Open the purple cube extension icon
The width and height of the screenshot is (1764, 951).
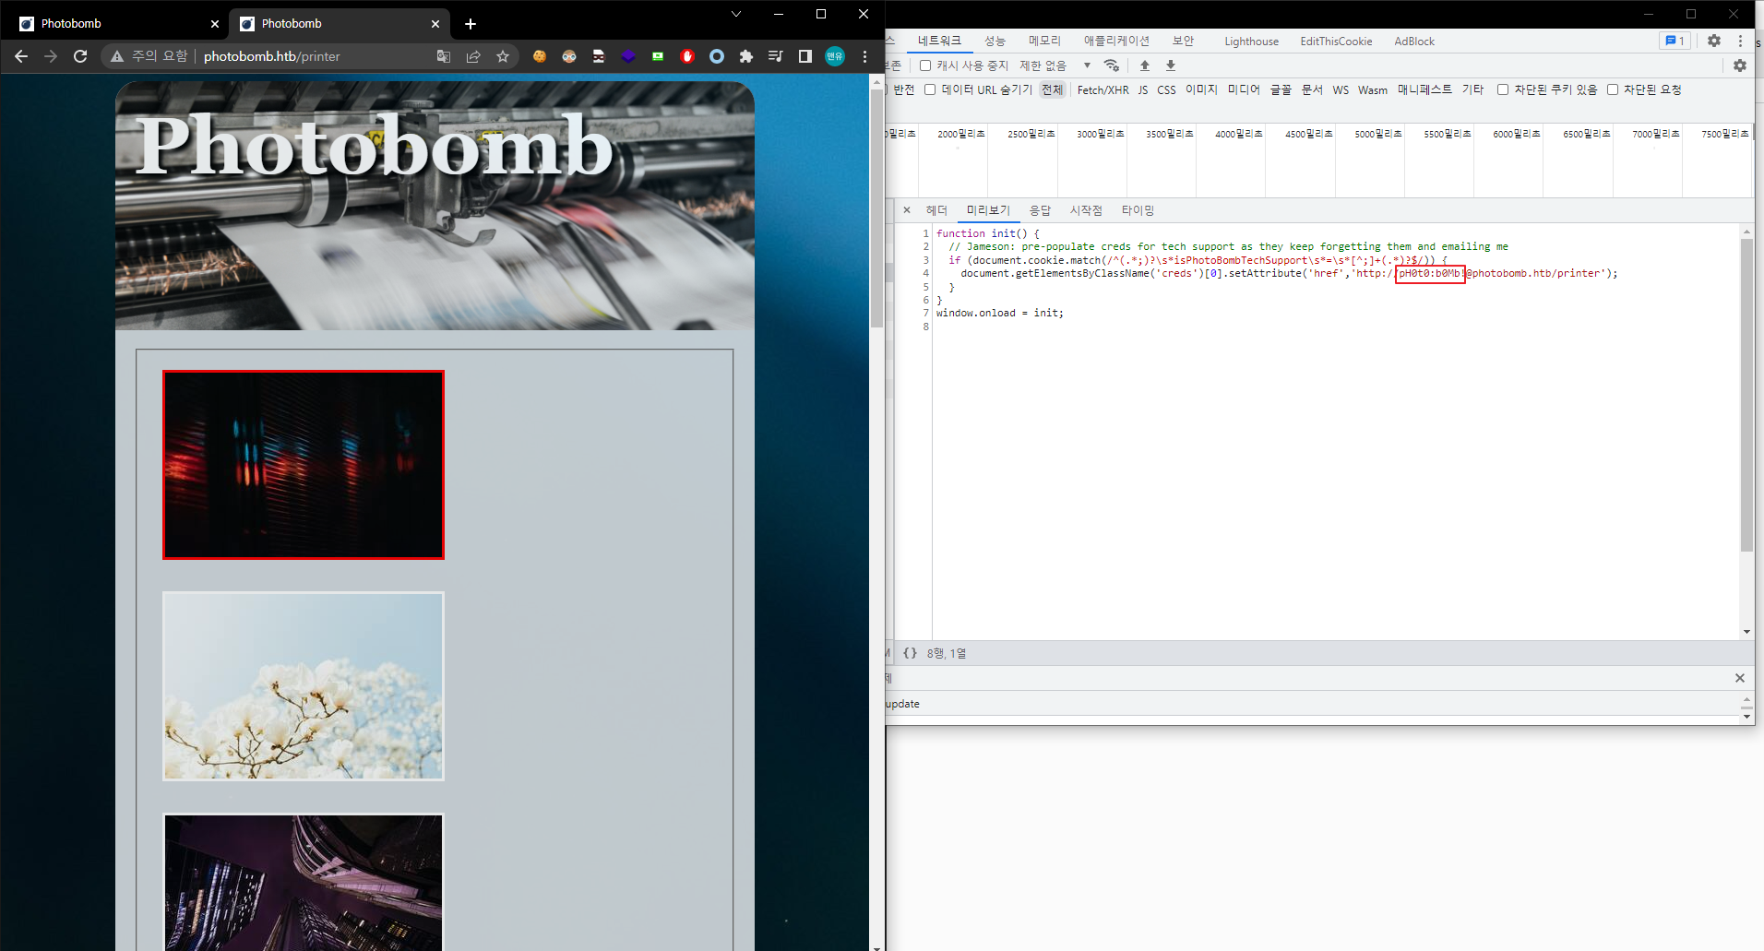[628, 56]
